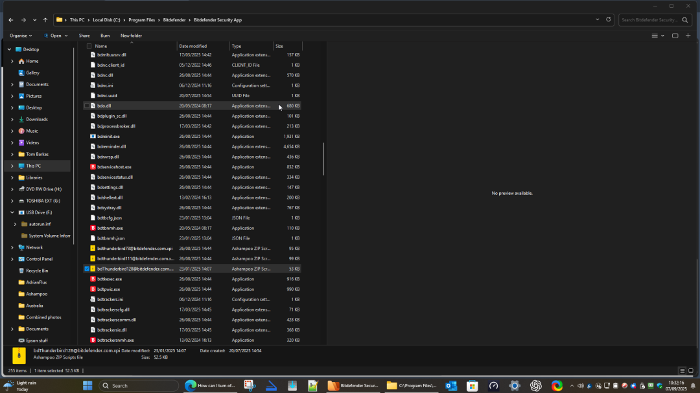Viewport: 700px width, 393px height.
Task: Open Snipping Tool from the taskbar
Action: 250,386
